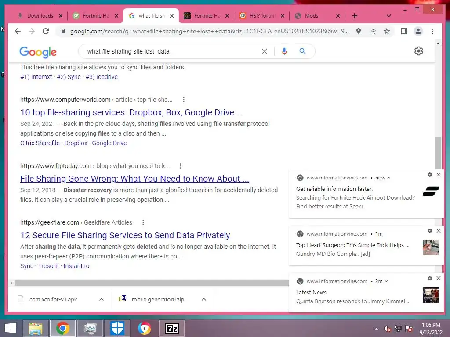Expand the 2m Latest News notification
This screenshot has width=450, height=337.
click(386, 281)
